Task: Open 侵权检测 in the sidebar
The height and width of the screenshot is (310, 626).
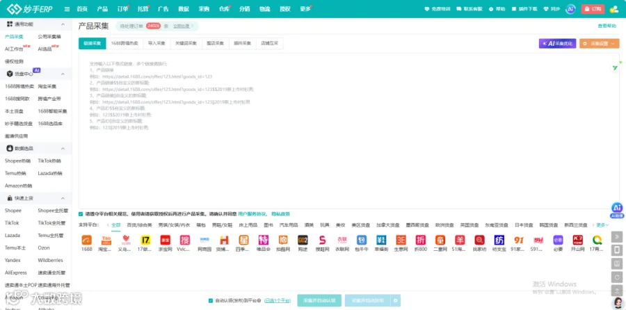Action: [14, 61]
